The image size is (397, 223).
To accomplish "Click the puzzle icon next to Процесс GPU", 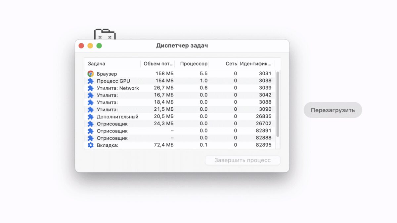I will [91, 81].
